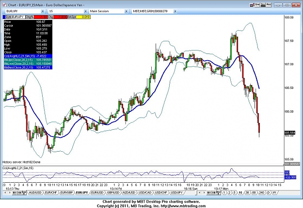Click the BbBas(Close,20,2,15) legend row
Screen dimensions: 303x208
pos(28,68)
